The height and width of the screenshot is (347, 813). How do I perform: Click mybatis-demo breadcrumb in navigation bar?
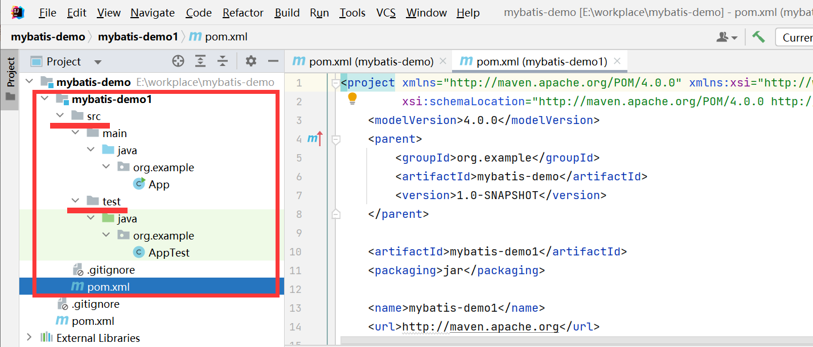click(x=48, y=37)
